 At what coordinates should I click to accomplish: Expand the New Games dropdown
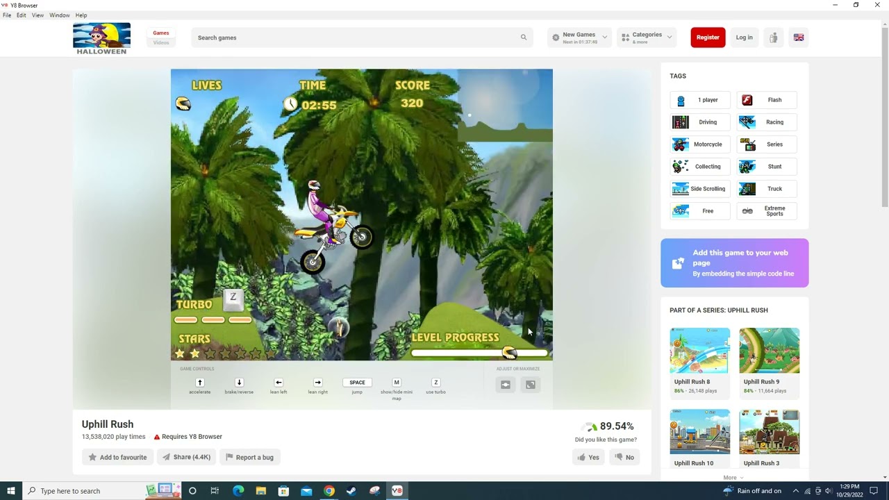coord(579,37)
